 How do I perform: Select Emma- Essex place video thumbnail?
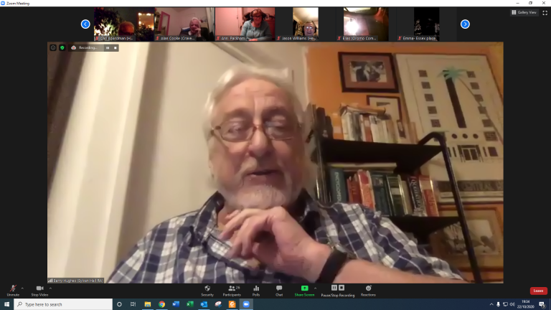426,24
